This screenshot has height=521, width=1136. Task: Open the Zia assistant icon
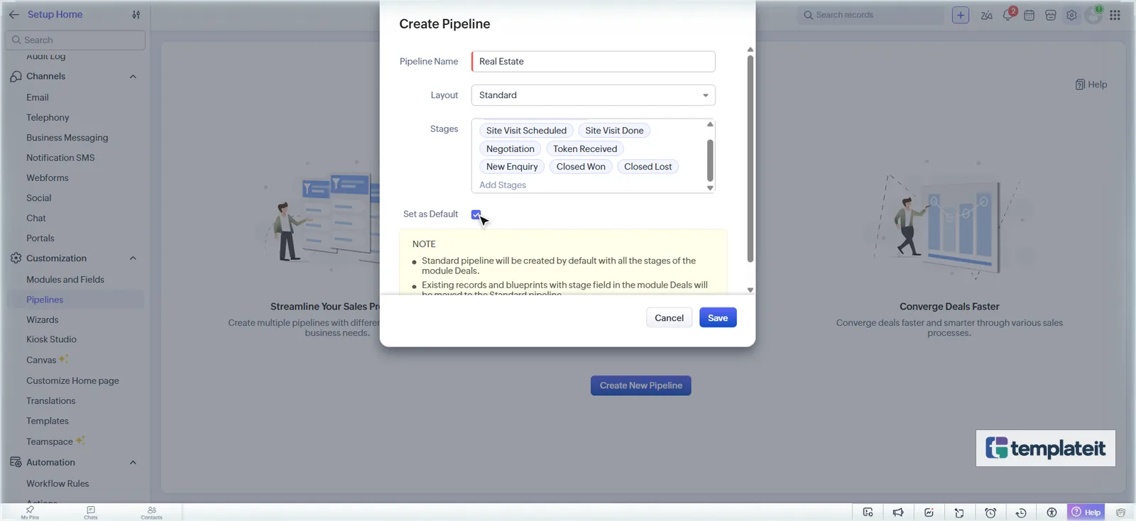pos(986,15)
